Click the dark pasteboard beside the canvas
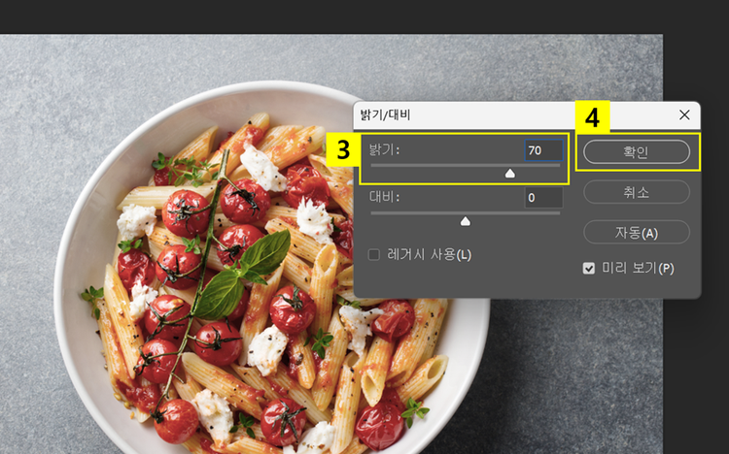The image size is (729, 454). tap(696, 372)
